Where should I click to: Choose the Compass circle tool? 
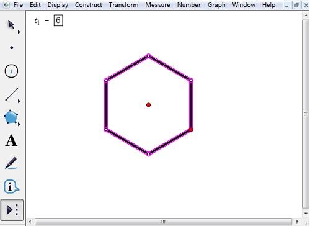click(x=11, y=71)
